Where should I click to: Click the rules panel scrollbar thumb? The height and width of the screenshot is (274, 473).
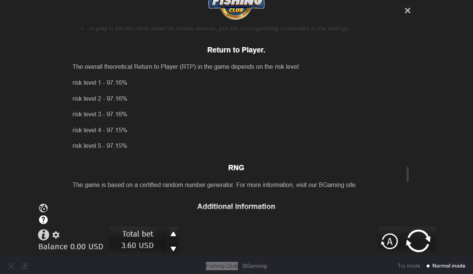408,174
